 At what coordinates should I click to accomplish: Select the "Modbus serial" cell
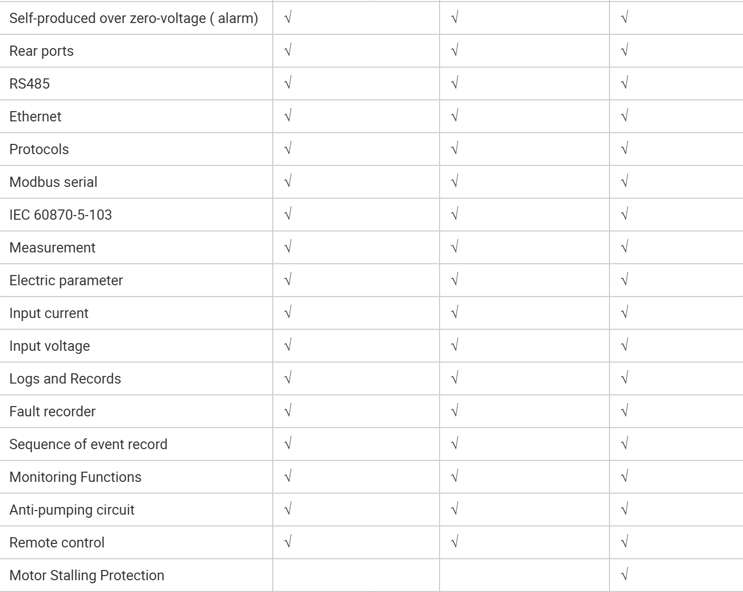[x=53, y=182]
